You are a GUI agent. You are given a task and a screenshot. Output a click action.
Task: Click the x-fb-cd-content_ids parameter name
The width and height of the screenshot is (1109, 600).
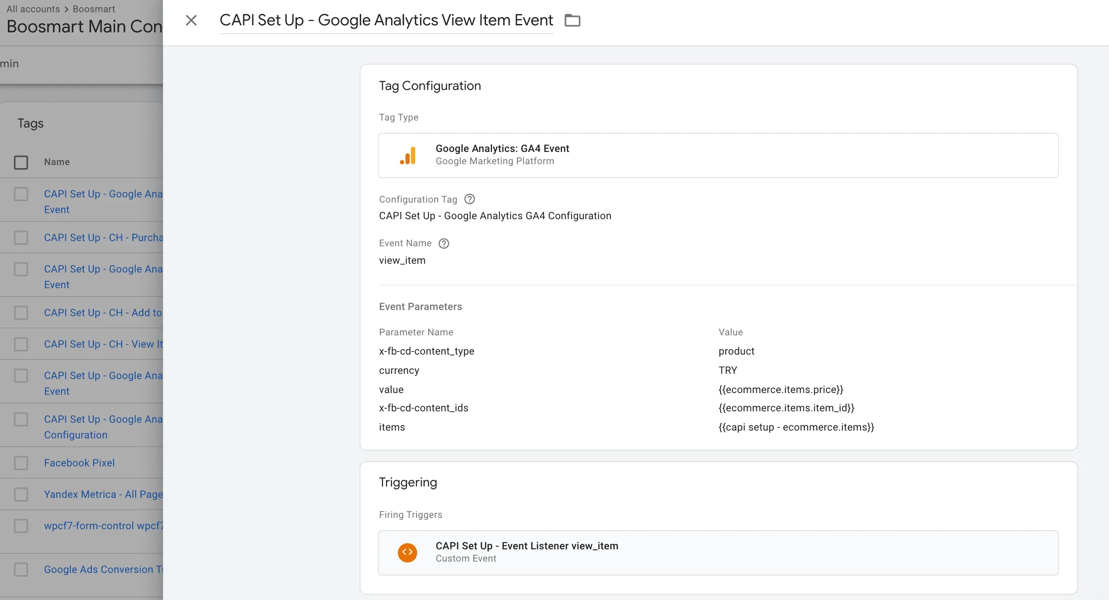pyautogui.click(x=424, y=408)
